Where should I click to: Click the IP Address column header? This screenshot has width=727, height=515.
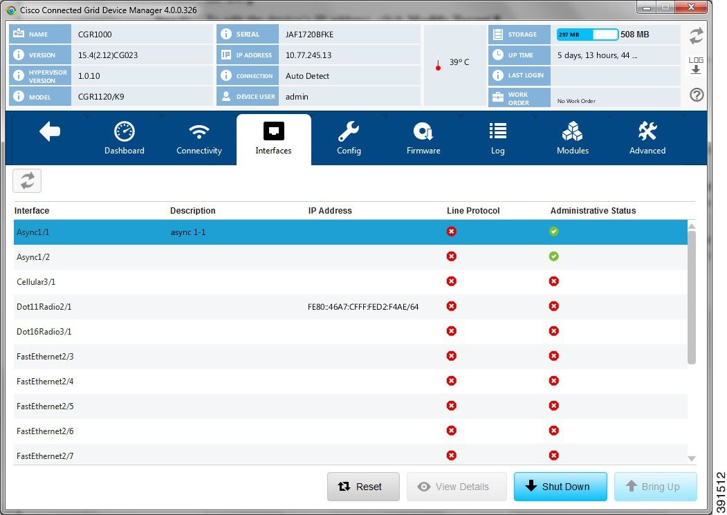click(x=330, y=210)
